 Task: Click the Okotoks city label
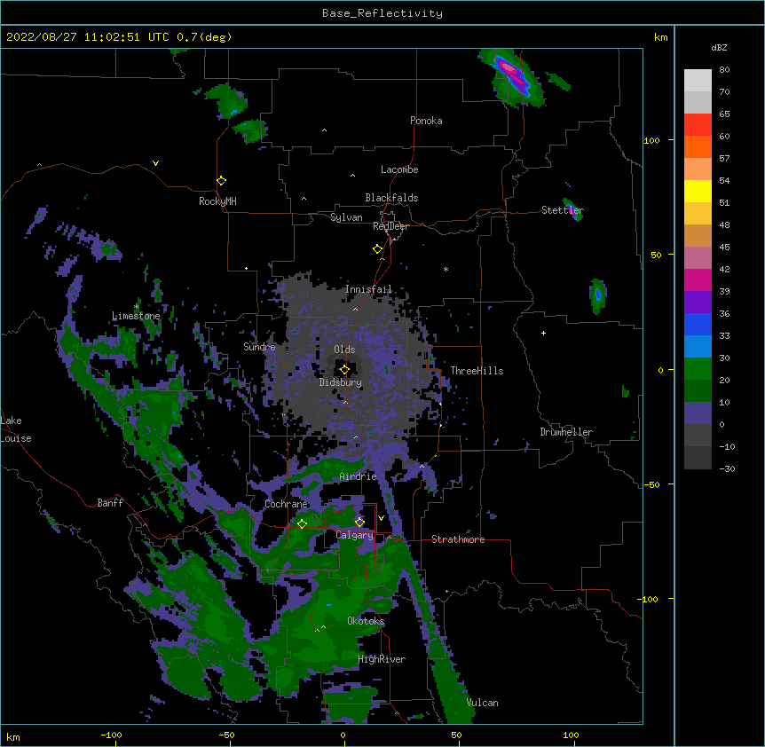coord(366,621)
